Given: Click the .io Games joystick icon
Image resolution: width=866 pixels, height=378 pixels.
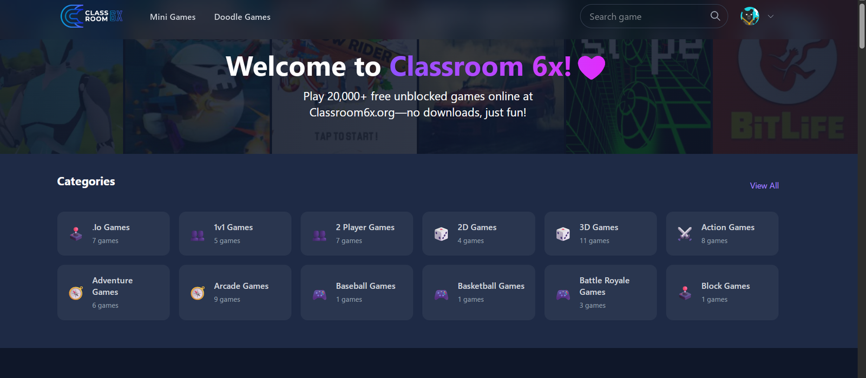Looking at the screenshot, I should point(76,234).
